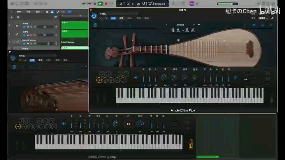Image resolution: width=285 pixels, height=160 pixels.
Task: Mute track 3 with M button
Action: pyautogui.click(x=28, y=35)
